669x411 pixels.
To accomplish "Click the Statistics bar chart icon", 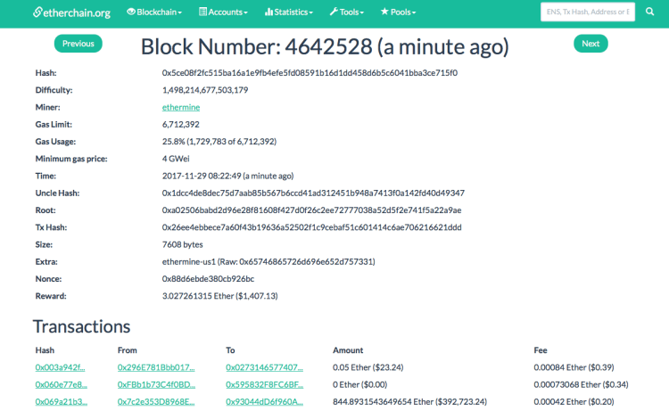I will [268, 12].
